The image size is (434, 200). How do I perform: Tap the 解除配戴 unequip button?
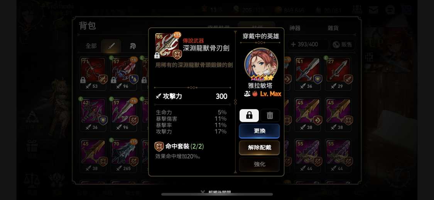pos(259,148)
